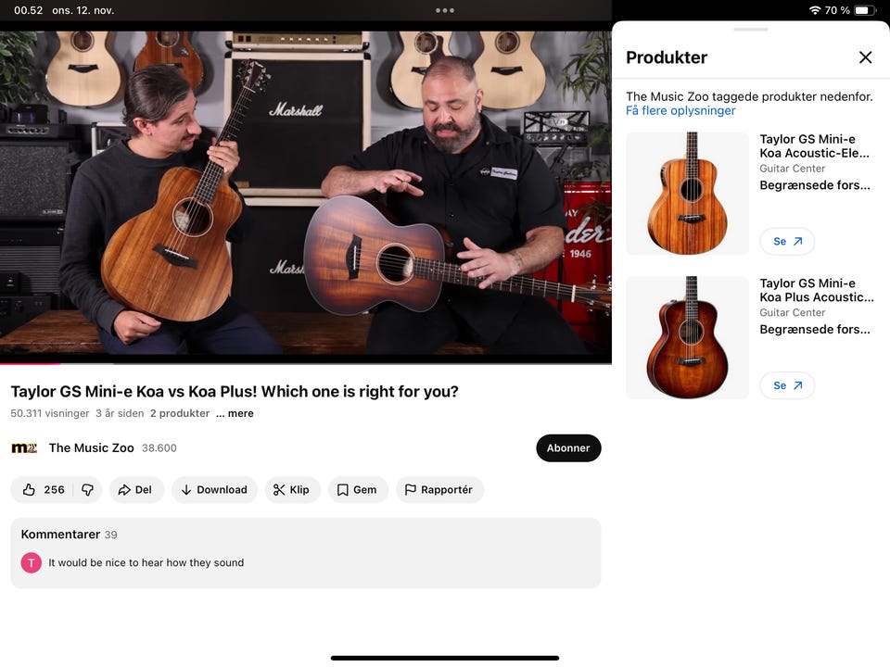Dislike the video with thumbs down
890x667 pixels.
(x=87, y=489)
